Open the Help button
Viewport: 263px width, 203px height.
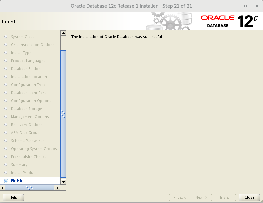(13, 197)
